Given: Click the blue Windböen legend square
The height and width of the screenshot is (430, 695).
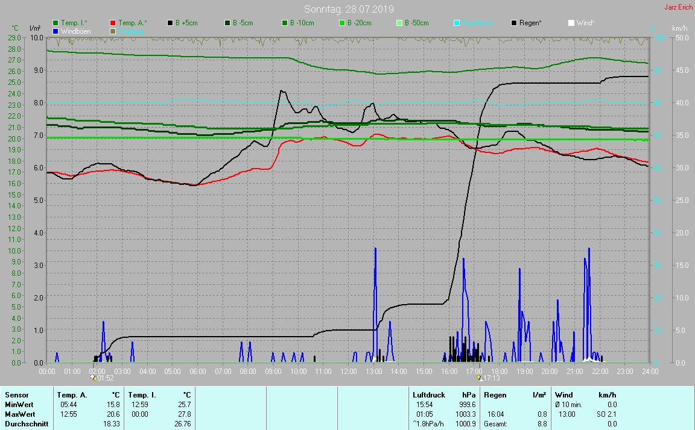Looking at the screenshot, I should (56, 31).
